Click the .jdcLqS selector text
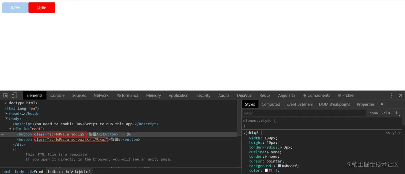Screen dimensions: 405x174 pyautogui.click(x=251, y=133)
